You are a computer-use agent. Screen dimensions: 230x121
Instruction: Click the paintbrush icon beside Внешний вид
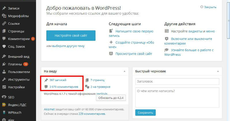point(4,57)
